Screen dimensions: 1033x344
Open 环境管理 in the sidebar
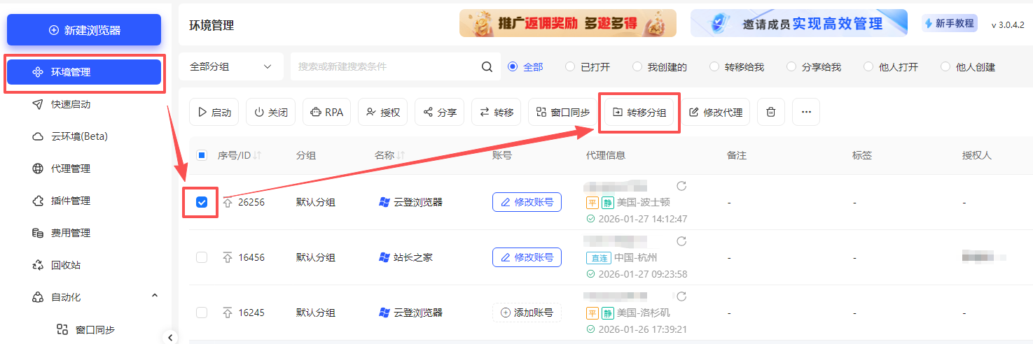click(x=84, y=72)
